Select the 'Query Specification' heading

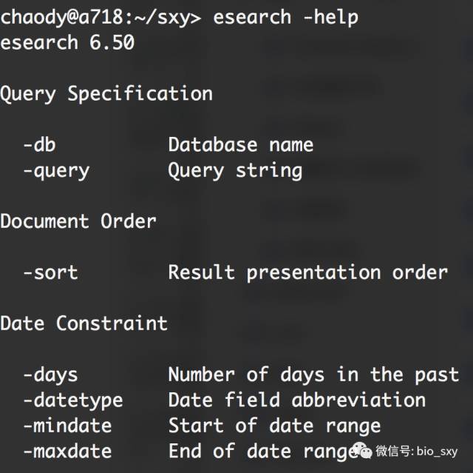click(x=106, y=94)
